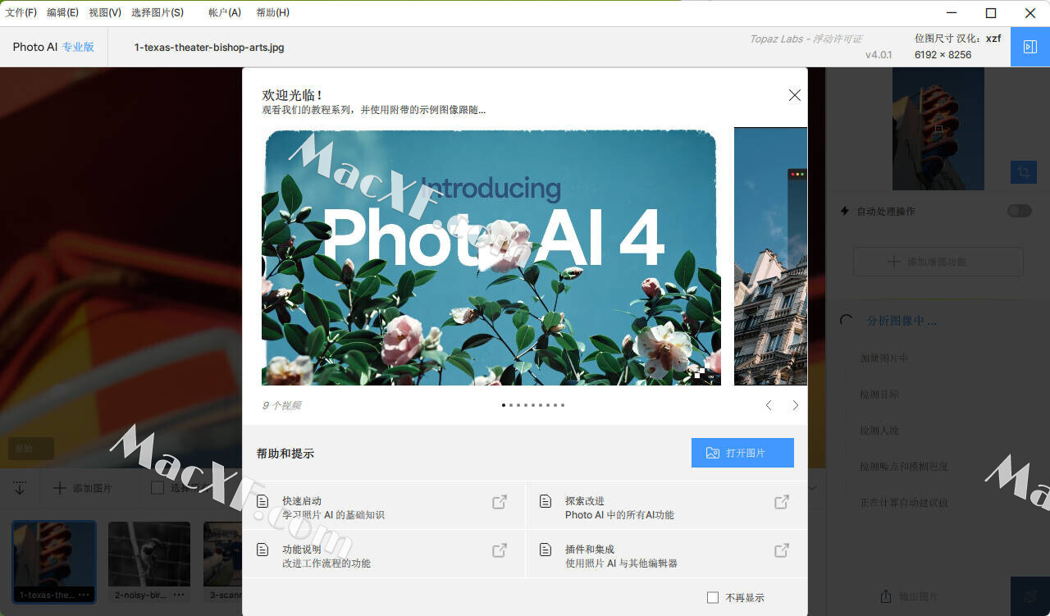Open external link for 功能说明
This screenshot has width=1050, height=616.
(499, 550)
